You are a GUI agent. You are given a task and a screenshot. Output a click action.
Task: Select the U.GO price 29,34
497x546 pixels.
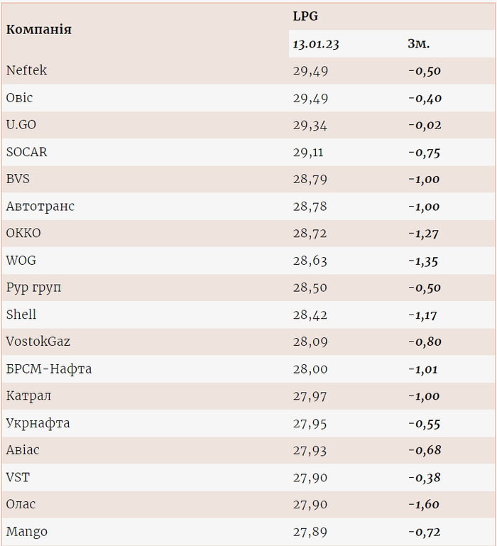(x=310, y=125)
